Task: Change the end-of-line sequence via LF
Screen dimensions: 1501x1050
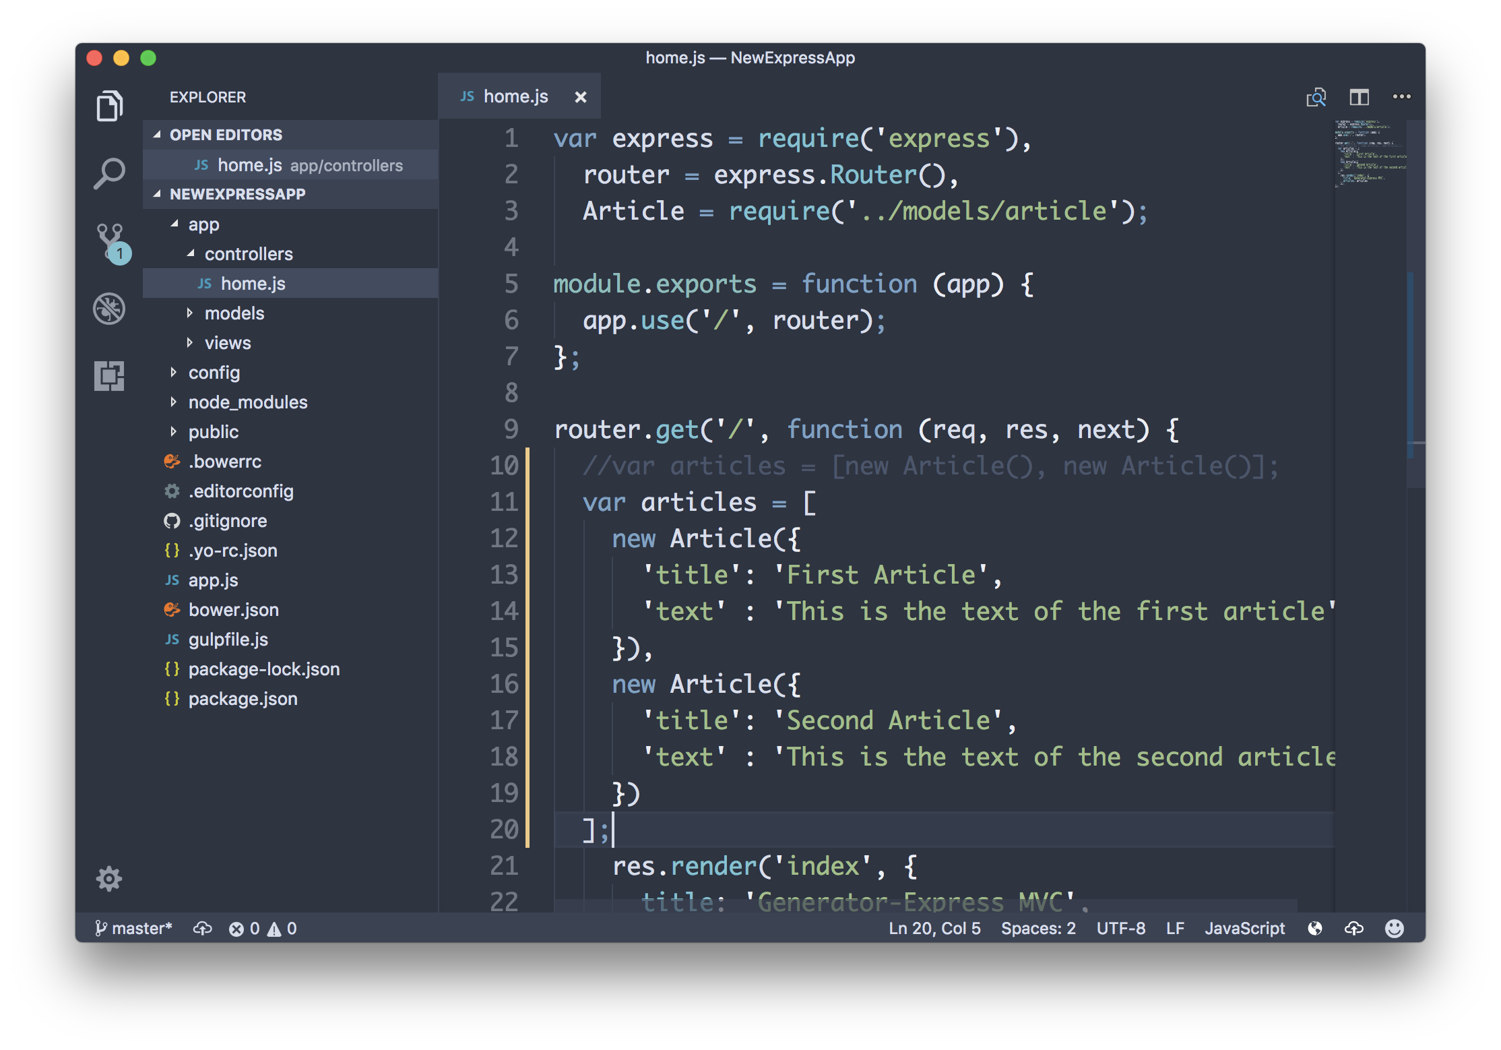Action: [x=1175, y=928]
